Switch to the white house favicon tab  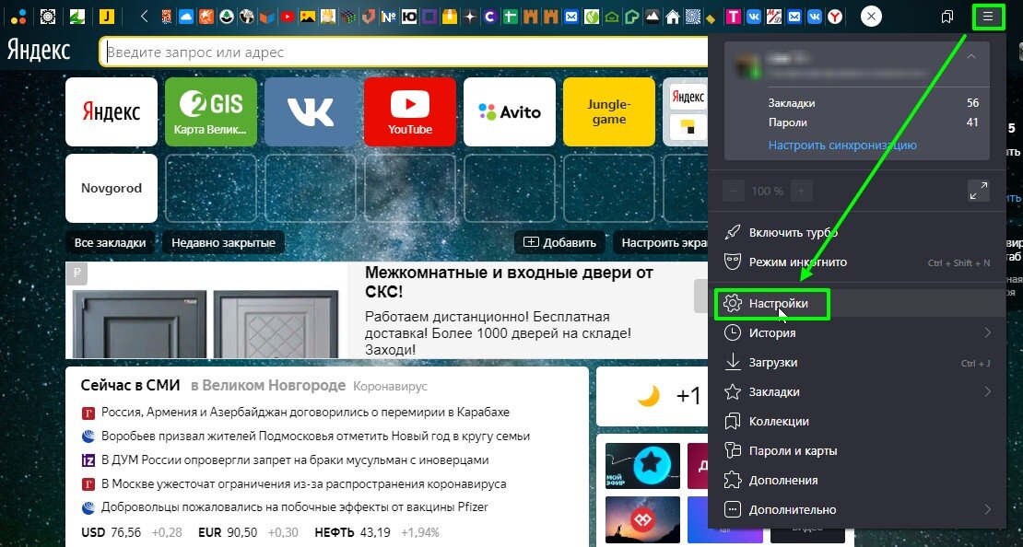(672, 17)
